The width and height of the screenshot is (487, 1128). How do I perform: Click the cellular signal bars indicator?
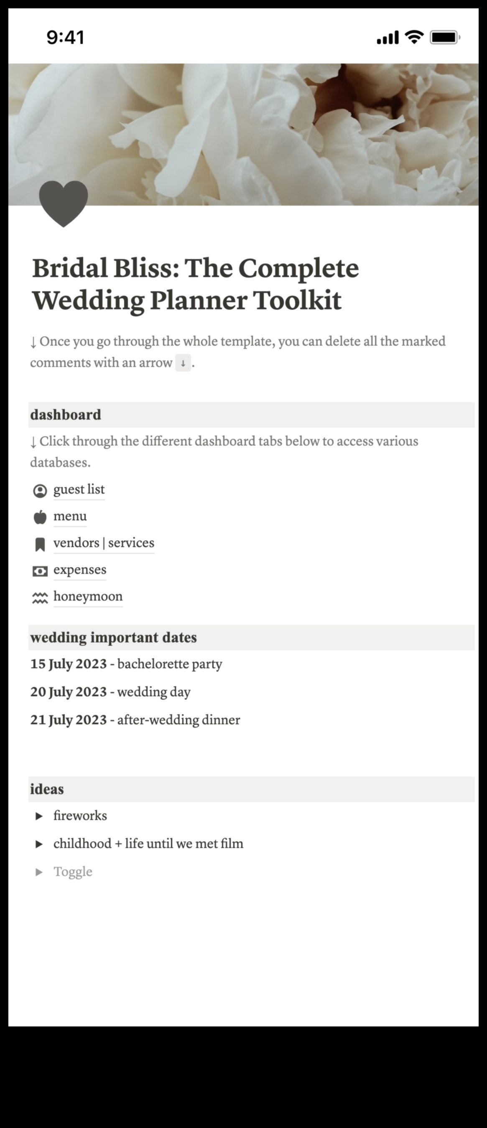click(388, 38)
